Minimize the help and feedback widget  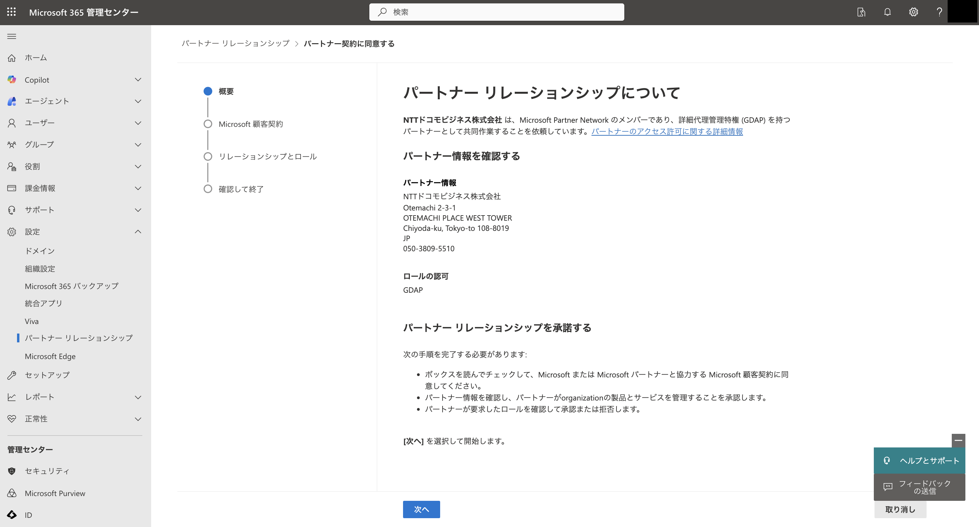tap(958, 440)
